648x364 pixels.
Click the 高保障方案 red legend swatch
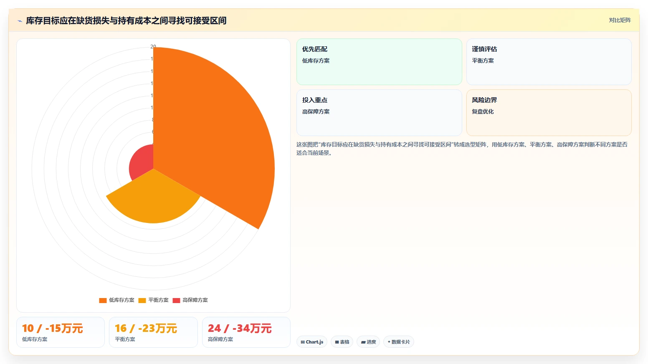point(176,301)
